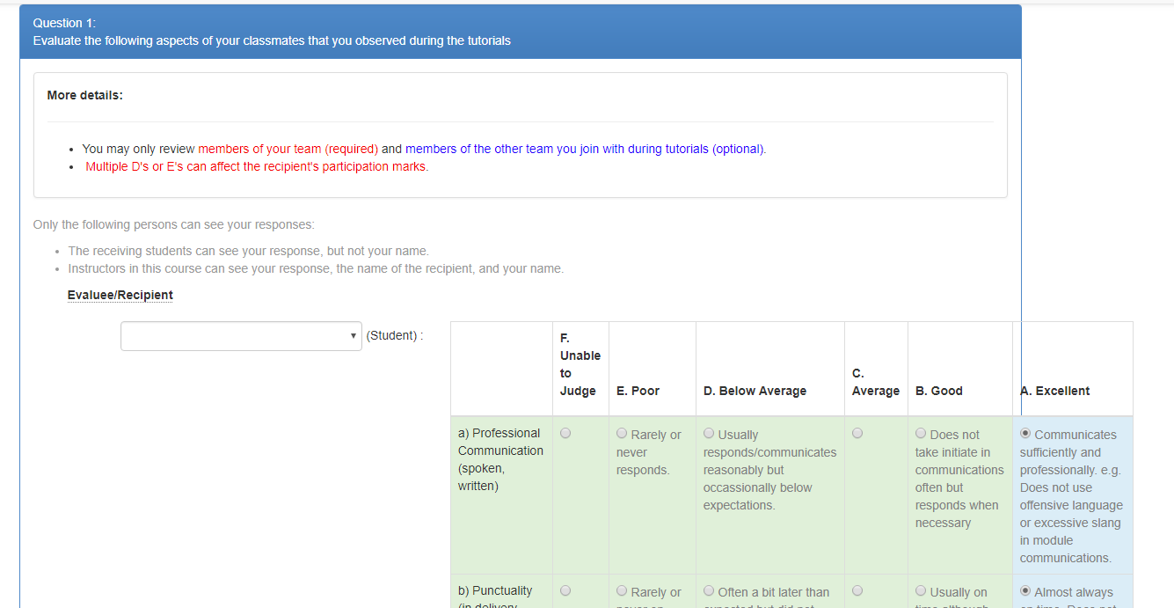The width and height of the screenshot is (1174, 608).
Task: Select 'E. Poor' radio for Punctuality row
Action: click(x=622, y=590)
